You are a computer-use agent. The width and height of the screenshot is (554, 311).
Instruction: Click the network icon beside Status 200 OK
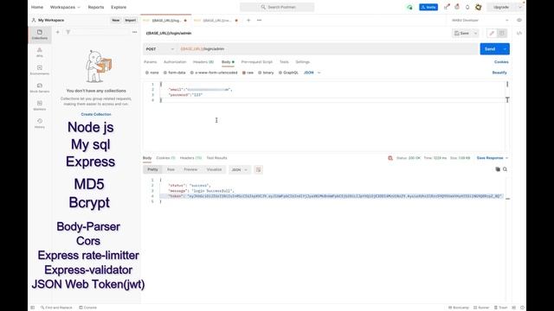pyautogui.click(x=390, y=158)
